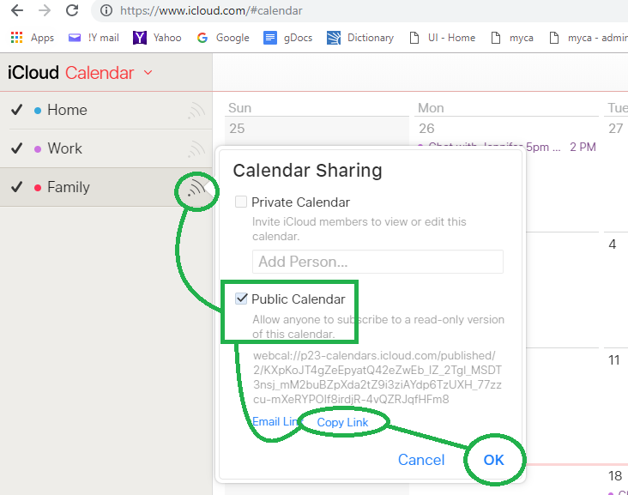Open the gDocs bookmark
628x495 pixels.
[x=288, y=38]
